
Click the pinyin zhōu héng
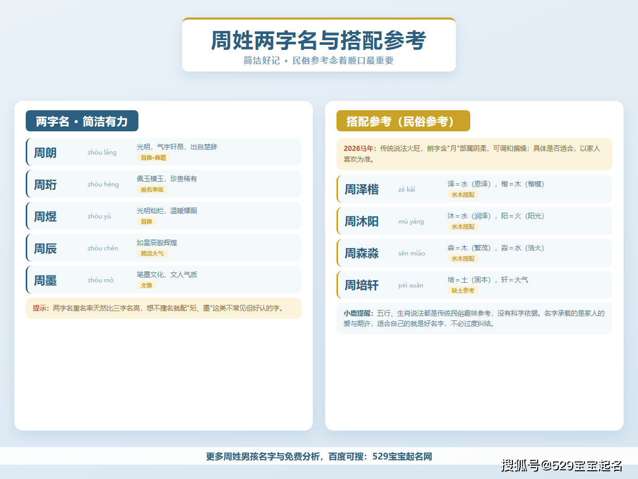click(x=103, y=184)
